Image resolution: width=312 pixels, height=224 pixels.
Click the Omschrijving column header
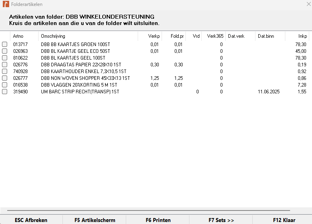tap(88, 36)
